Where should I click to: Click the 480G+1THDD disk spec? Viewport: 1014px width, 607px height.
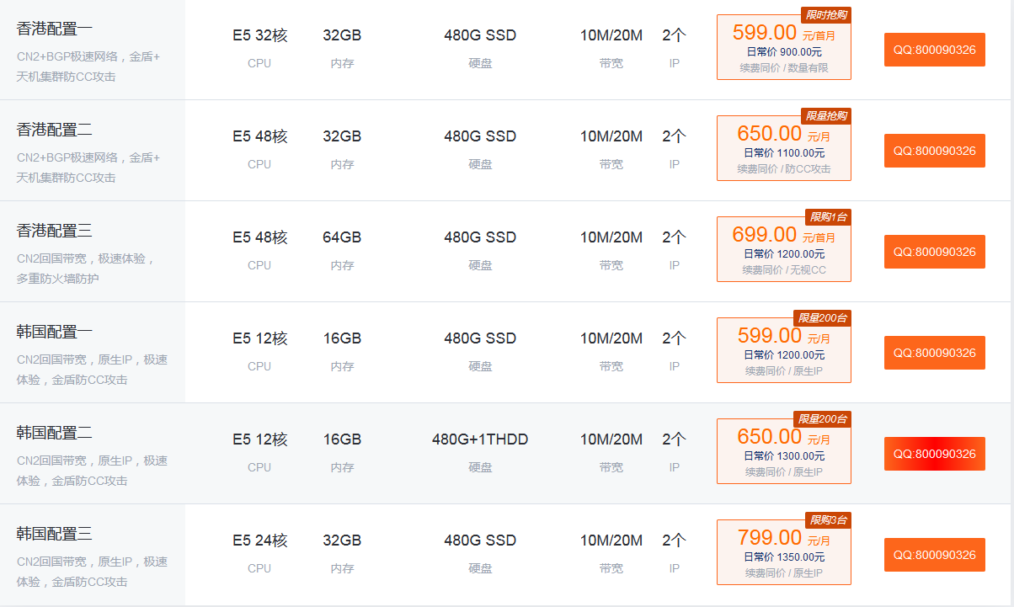(480, 439)
